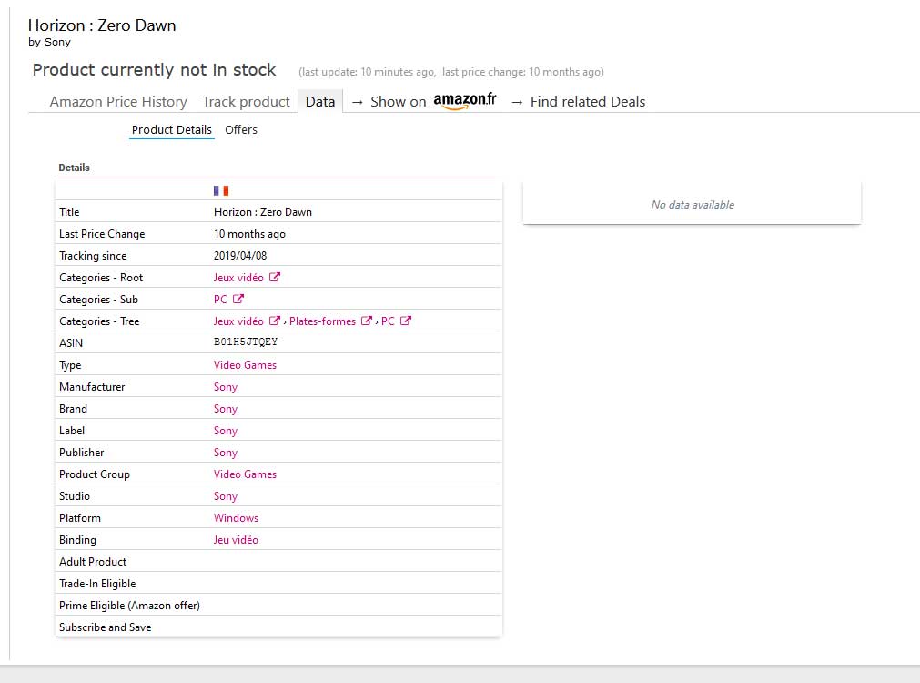Click external icon after Jeux vidéo in Tree row
The image size is (920, 683).
[x=275, y=321]
